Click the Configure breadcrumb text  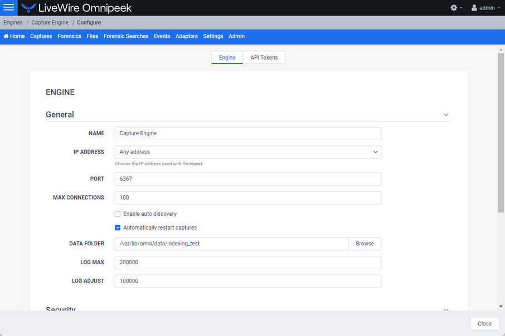tap(89, 22)
